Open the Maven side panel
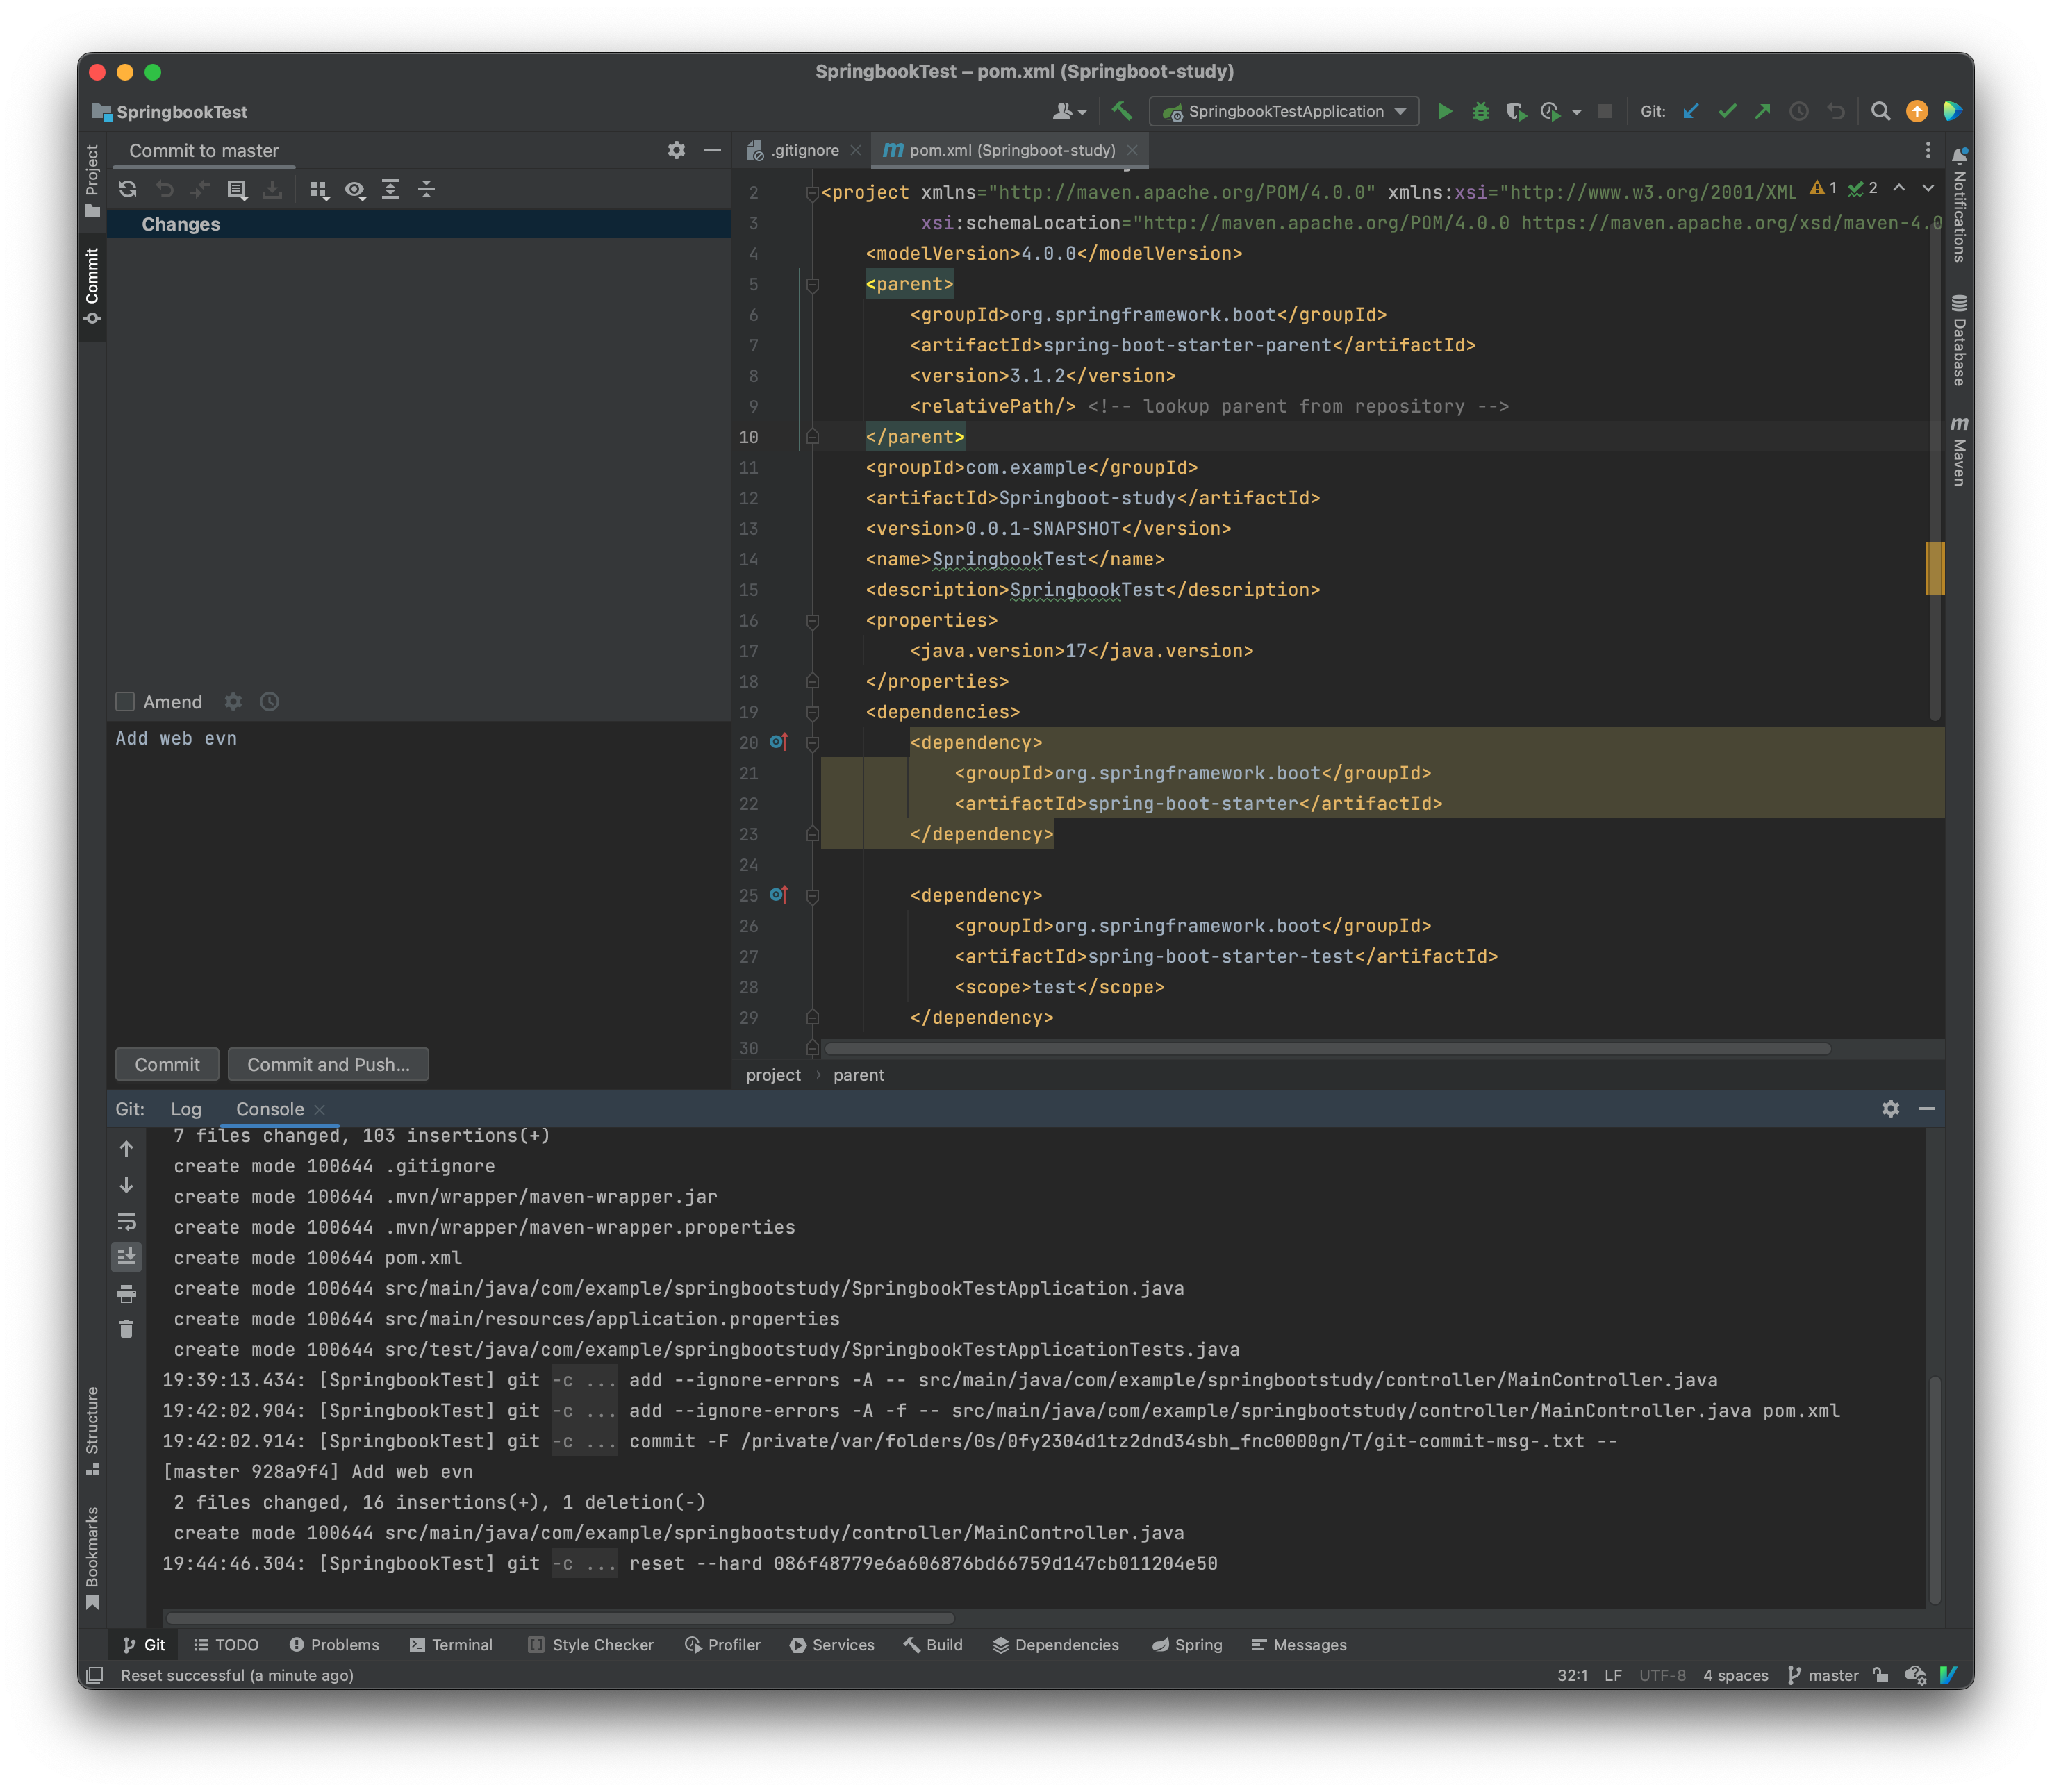Image resolution: width=2052 pixels, height=1792 pixels. coord(1959,451)
